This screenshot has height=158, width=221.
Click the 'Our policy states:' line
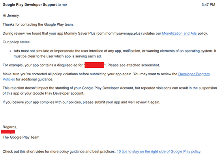17,42
